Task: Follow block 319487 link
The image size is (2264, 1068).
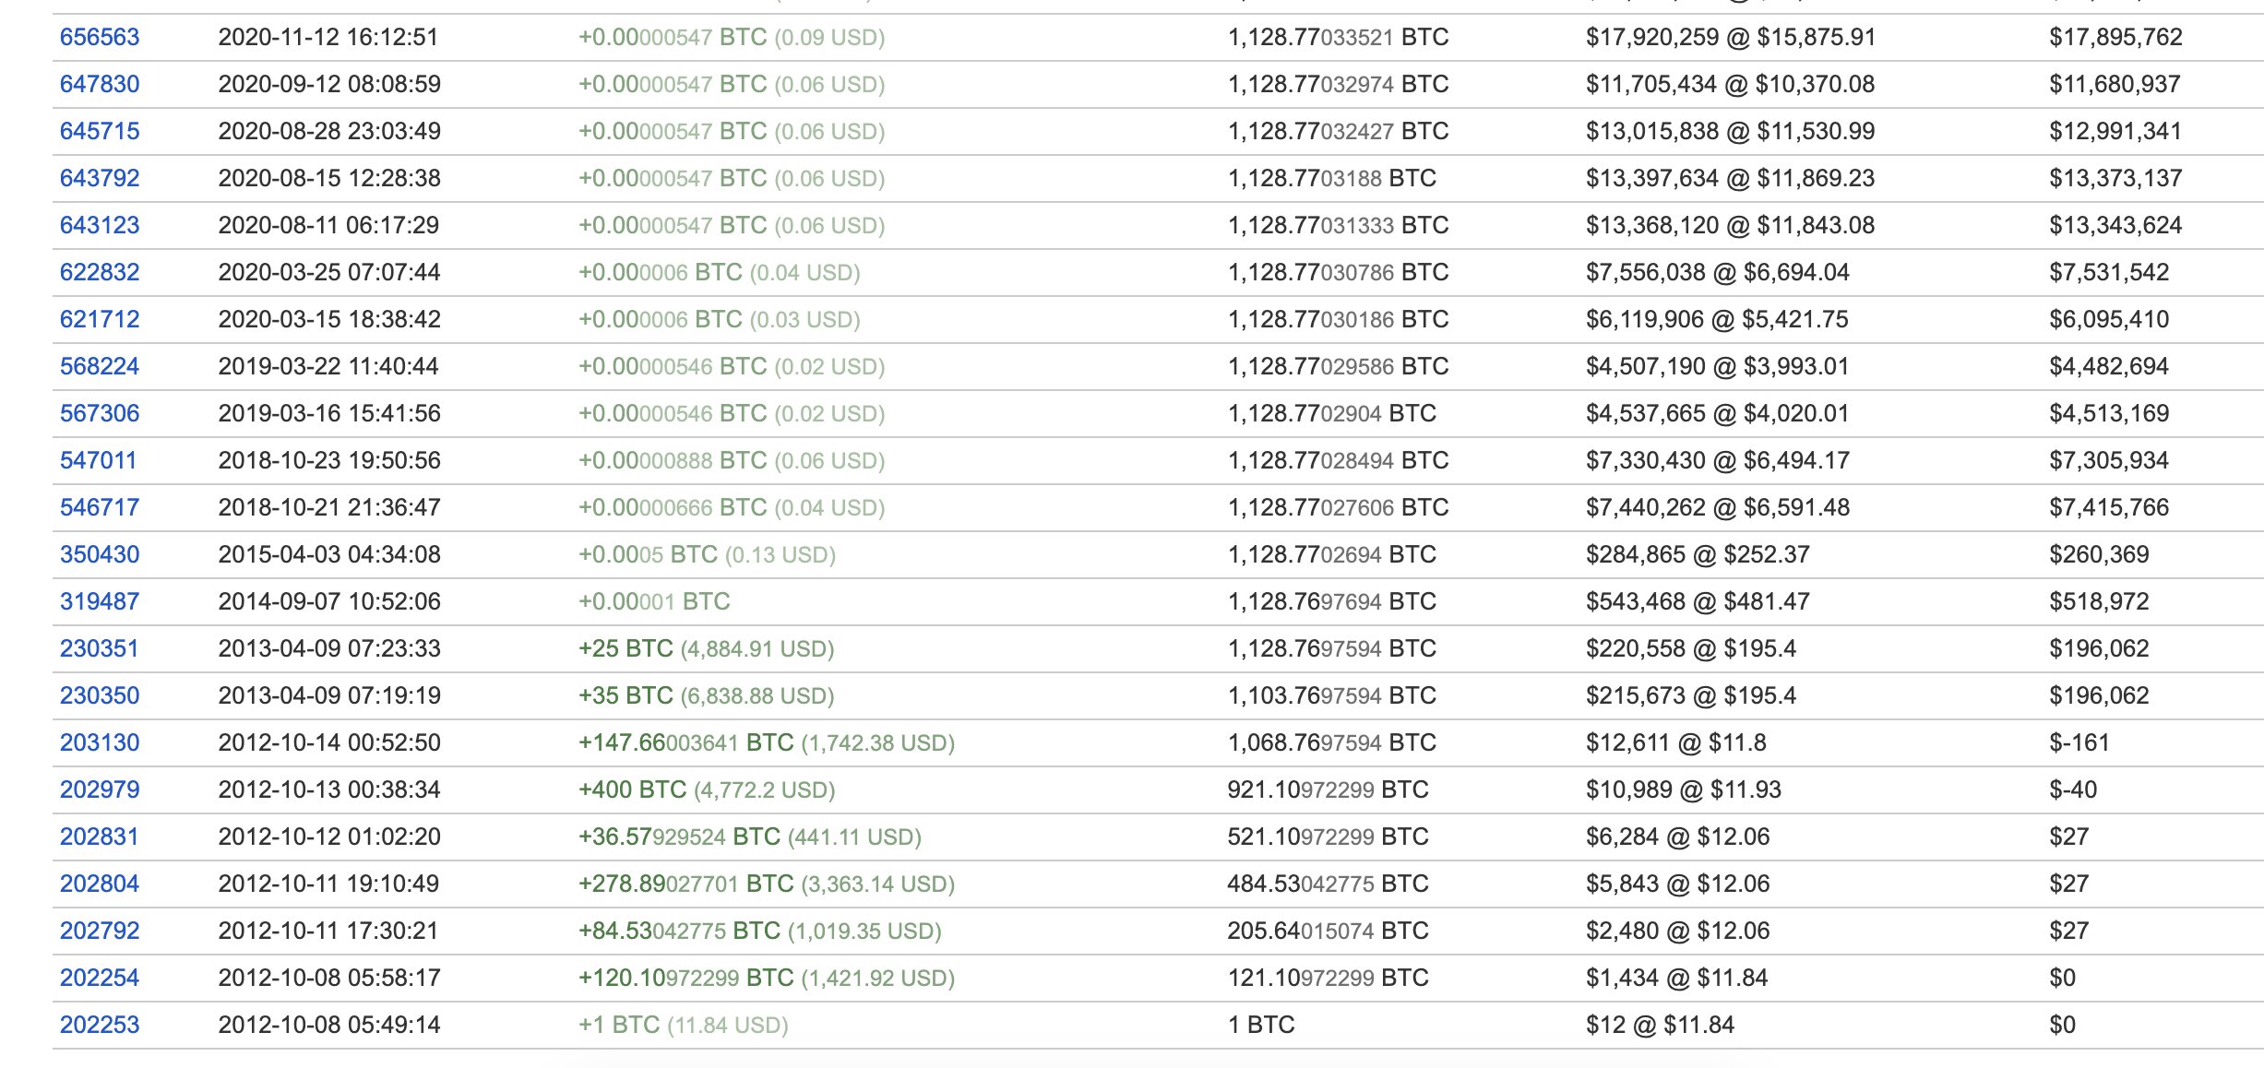Action: pos(100,602)
